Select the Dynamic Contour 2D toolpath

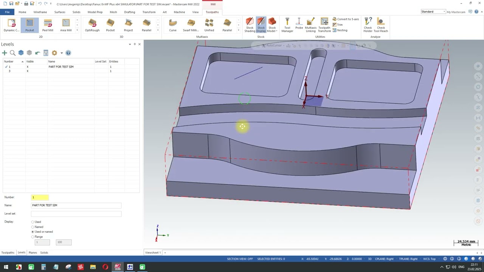(11, 25)
